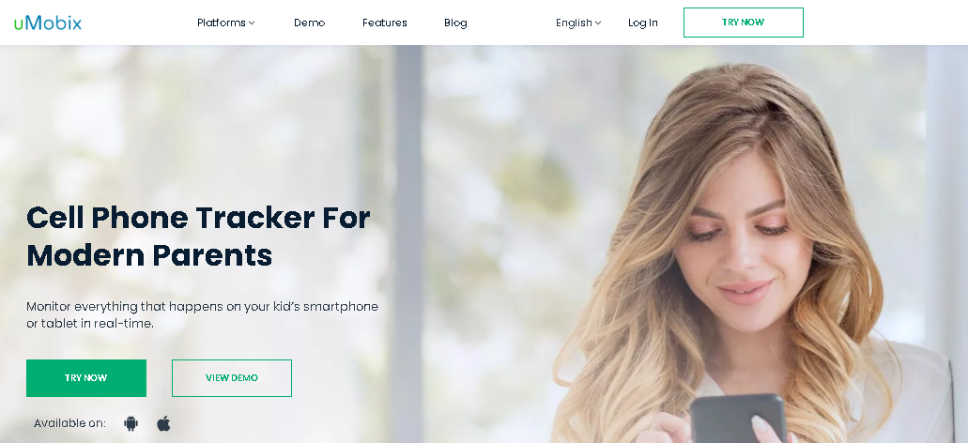Click the Monitor everything description paragraph

tap(202, 314)
